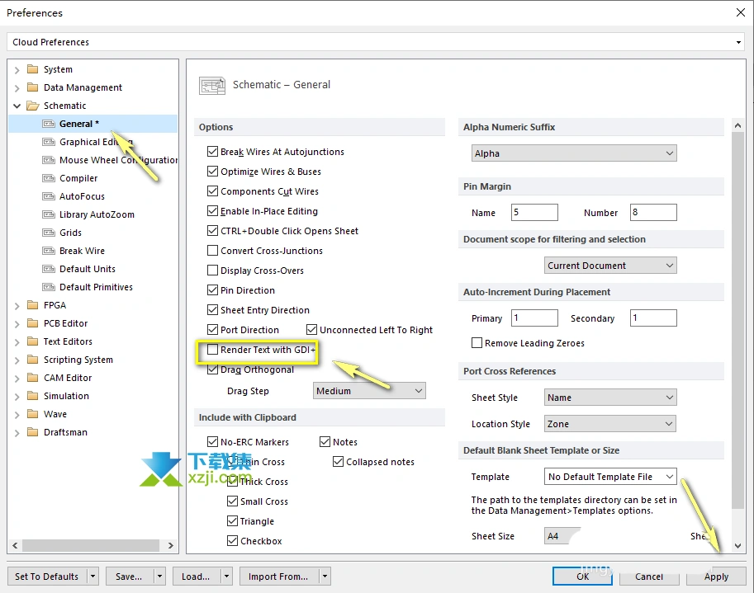This screenshot has width=754, height=593.
Task: Click the Compiler page icon
Action: [49, 178]
